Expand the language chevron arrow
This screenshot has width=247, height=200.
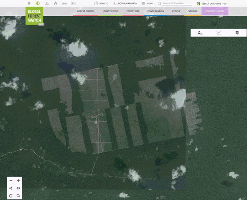point(225,4)
